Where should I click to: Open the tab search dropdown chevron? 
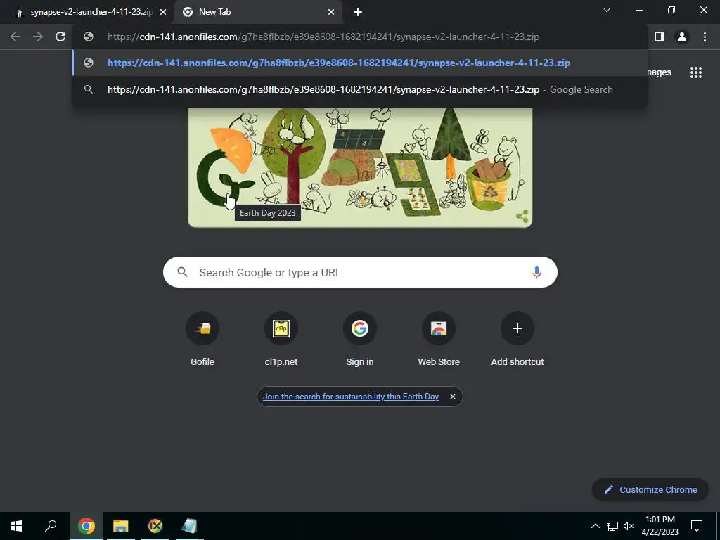[607, 10]
